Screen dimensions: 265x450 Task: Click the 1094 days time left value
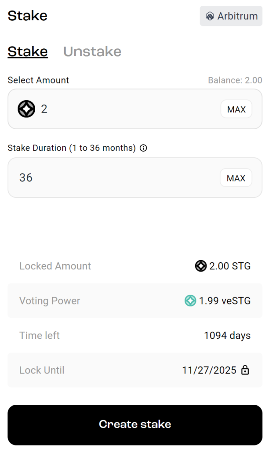point(227,336)
